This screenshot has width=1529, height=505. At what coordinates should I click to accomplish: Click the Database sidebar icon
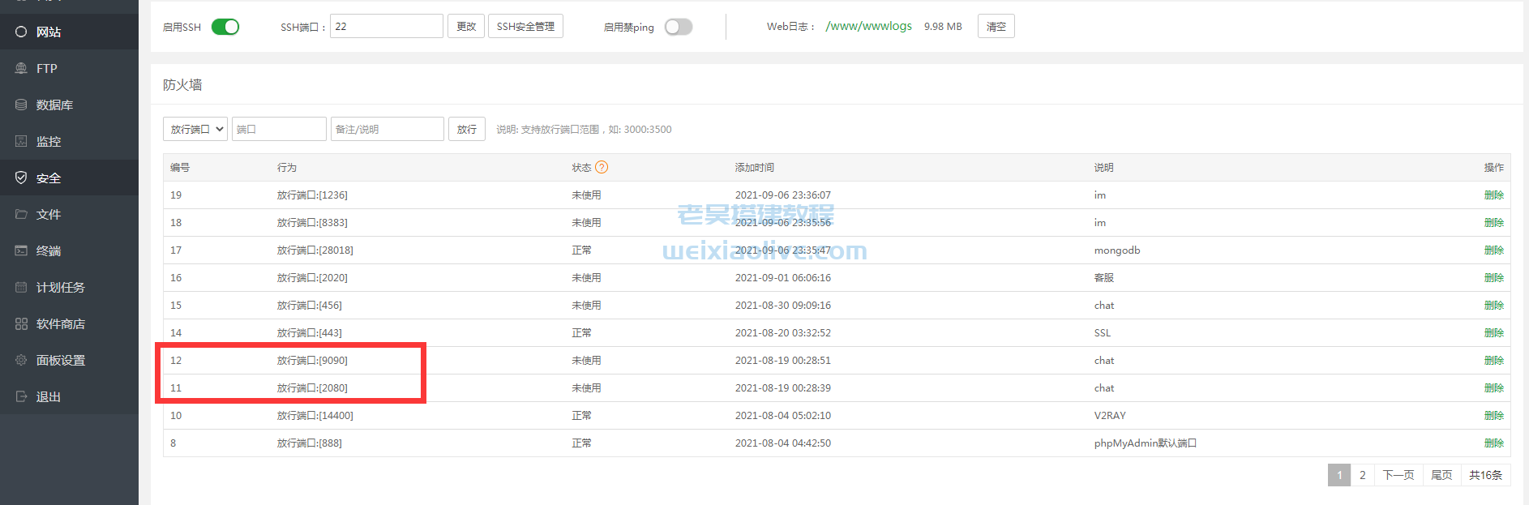coord(21,105)
